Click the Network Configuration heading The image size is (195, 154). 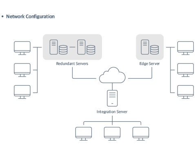click(30, 16)
